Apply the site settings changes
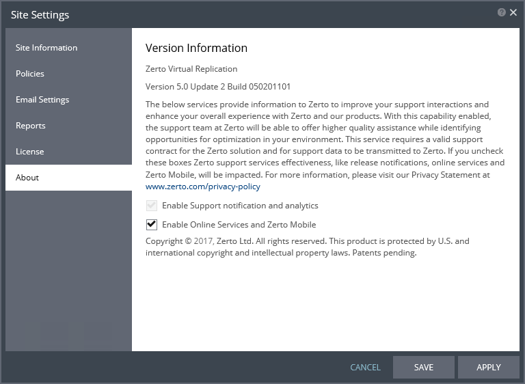 [489, 368]
